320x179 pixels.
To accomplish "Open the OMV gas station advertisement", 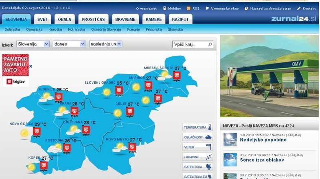I will (270, 76).
